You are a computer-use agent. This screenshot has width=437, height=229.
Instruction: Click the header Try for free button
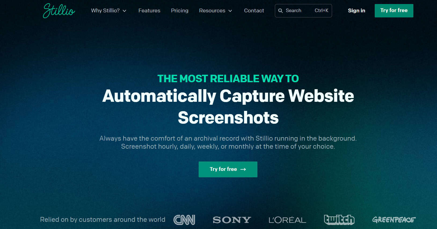point(394,11)
